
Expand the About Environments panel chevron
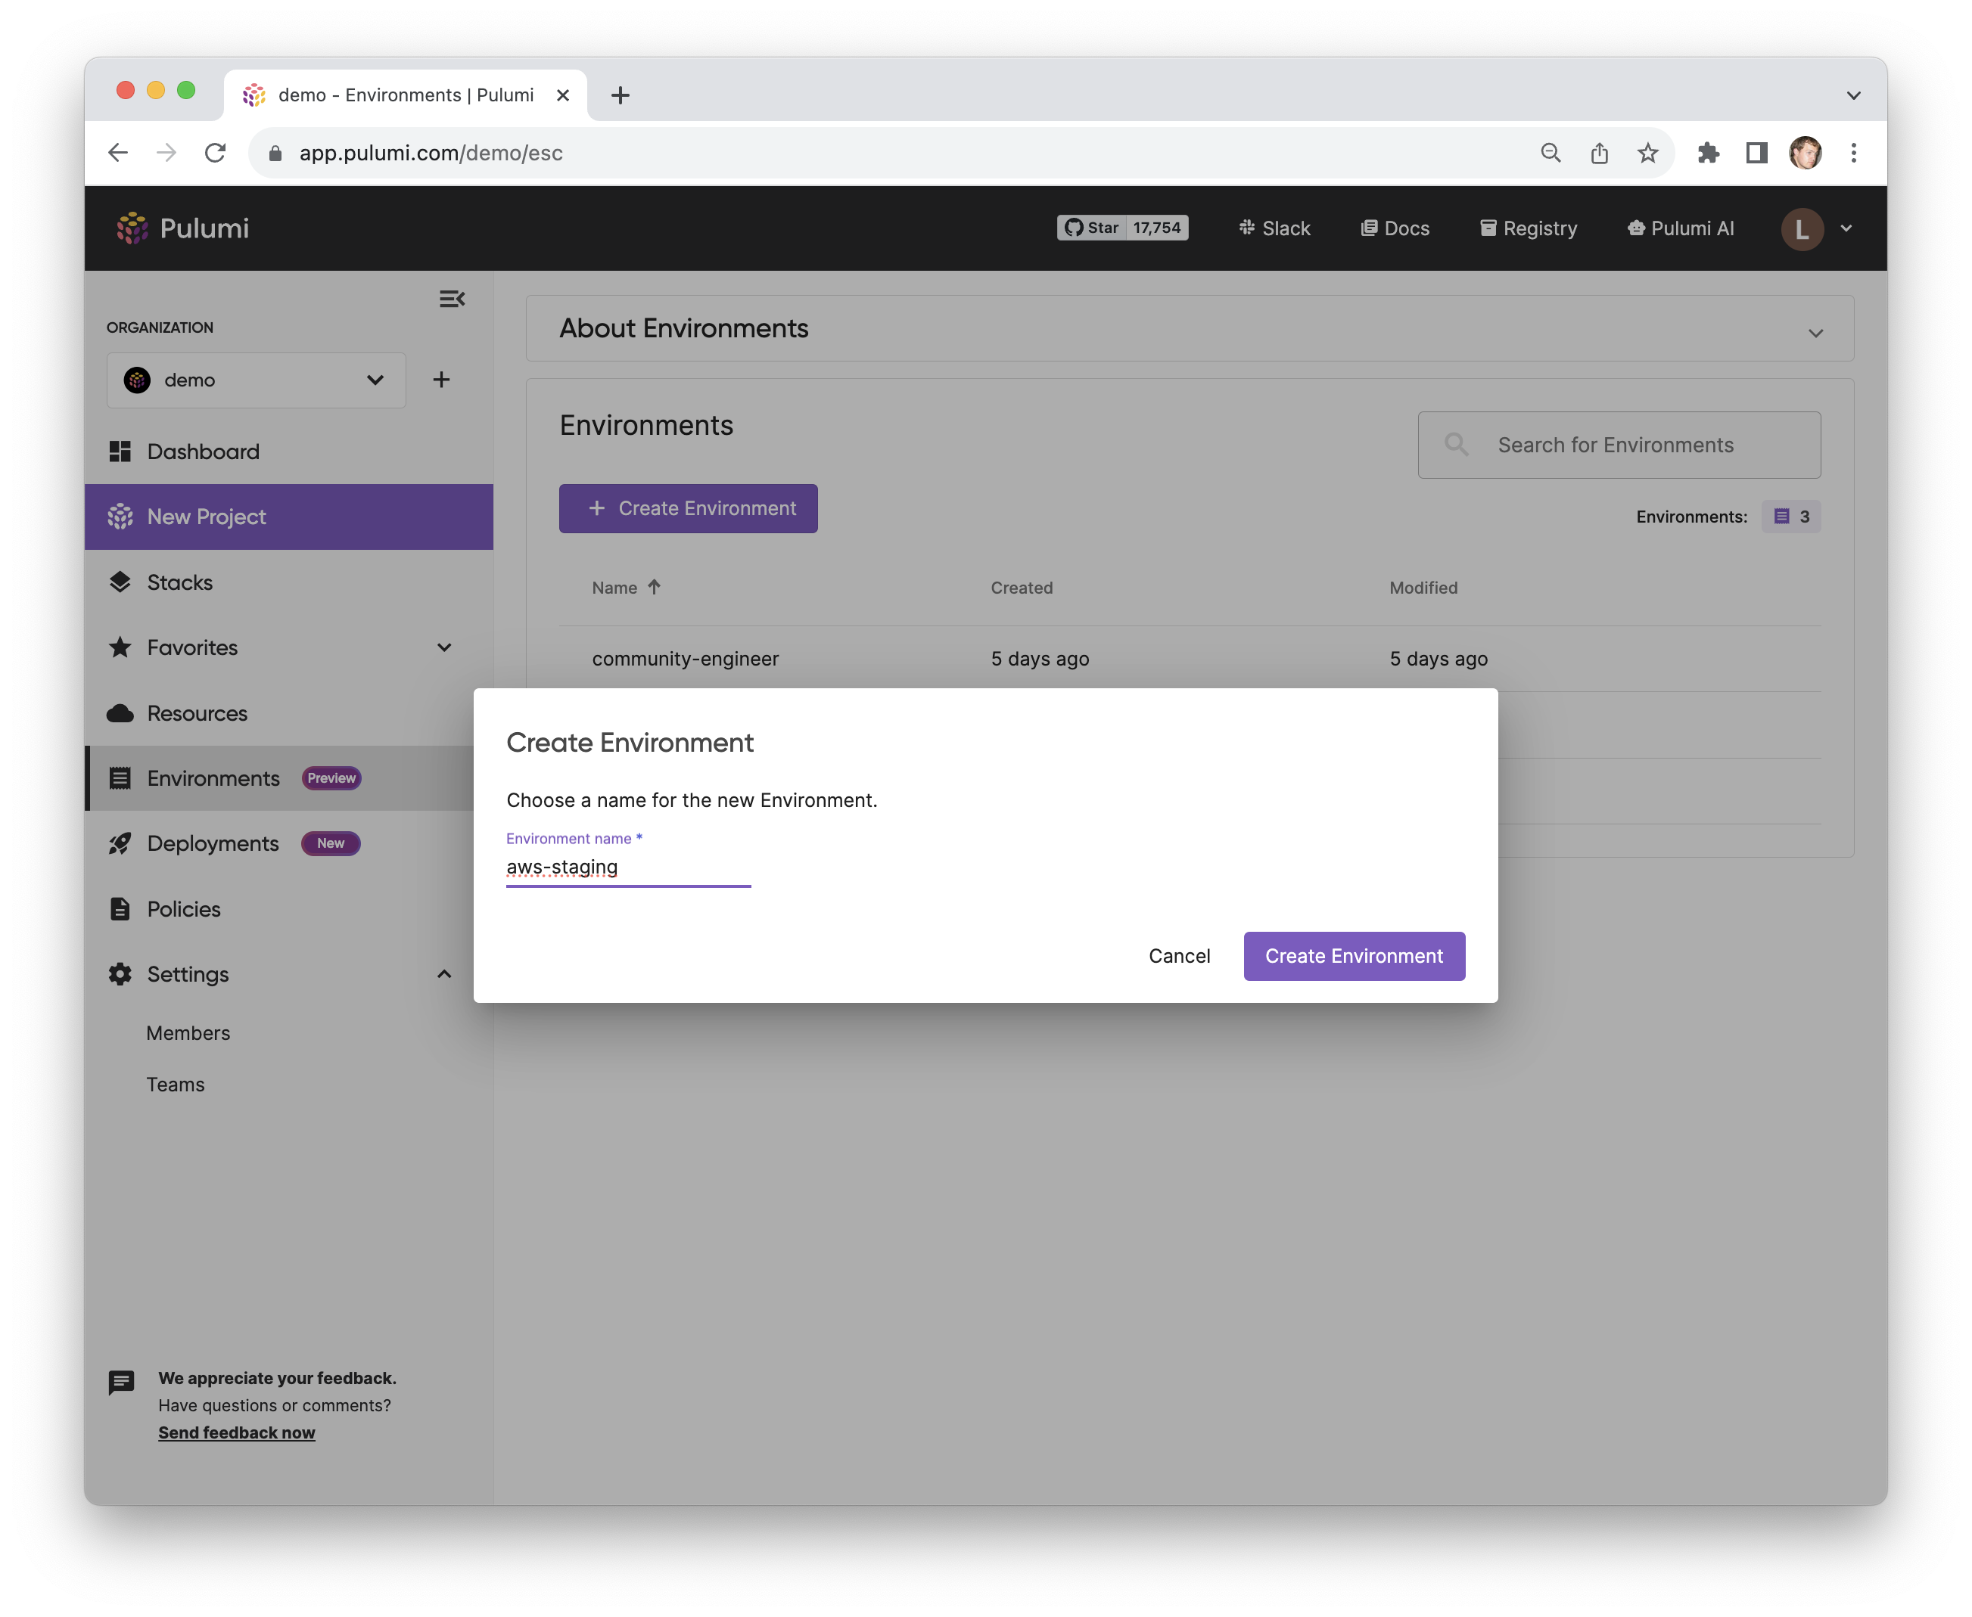[1815, 334]
